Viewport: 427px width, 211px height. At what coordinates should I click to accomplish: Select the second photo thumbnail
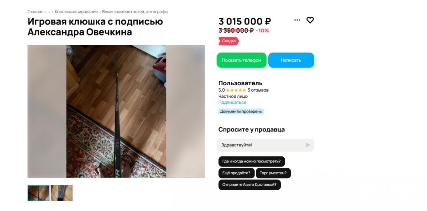tap(62, 193)
